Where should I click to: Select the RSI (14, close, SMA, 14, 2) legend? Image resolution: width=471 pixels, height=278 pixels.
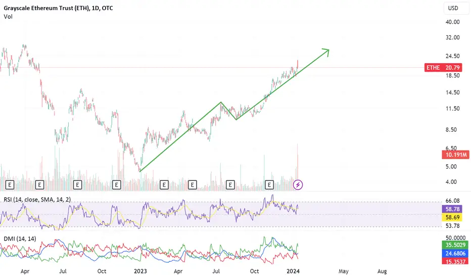point(37,199)
